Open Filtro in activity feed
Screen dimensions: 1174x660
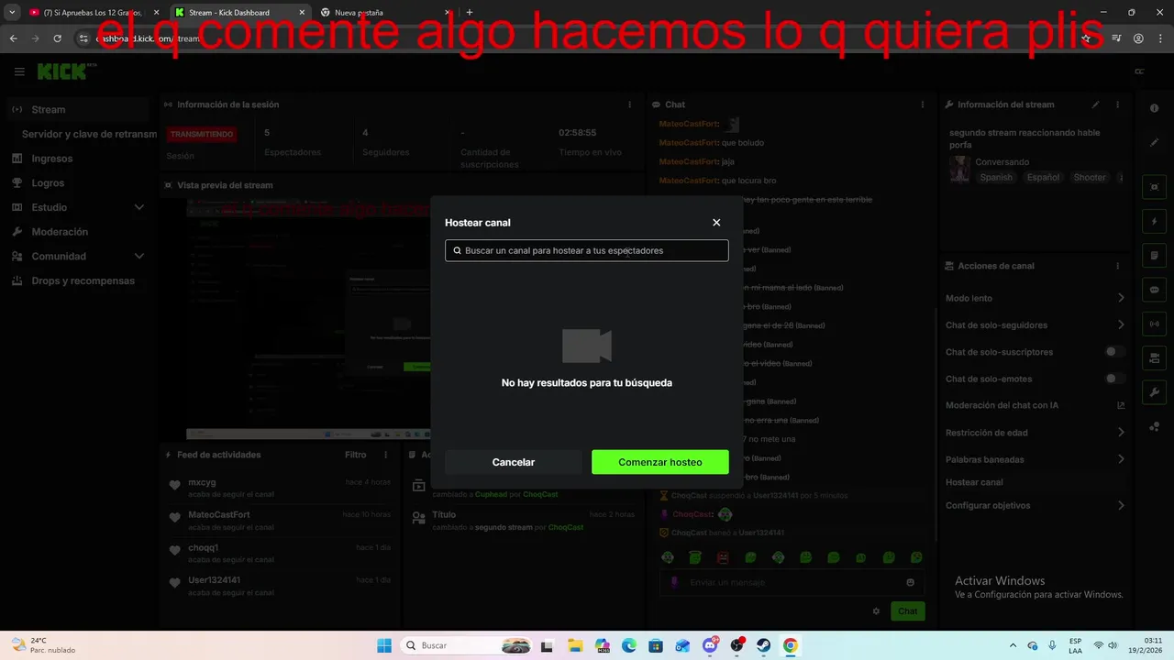pyautogui.click(x=355, y=455)
